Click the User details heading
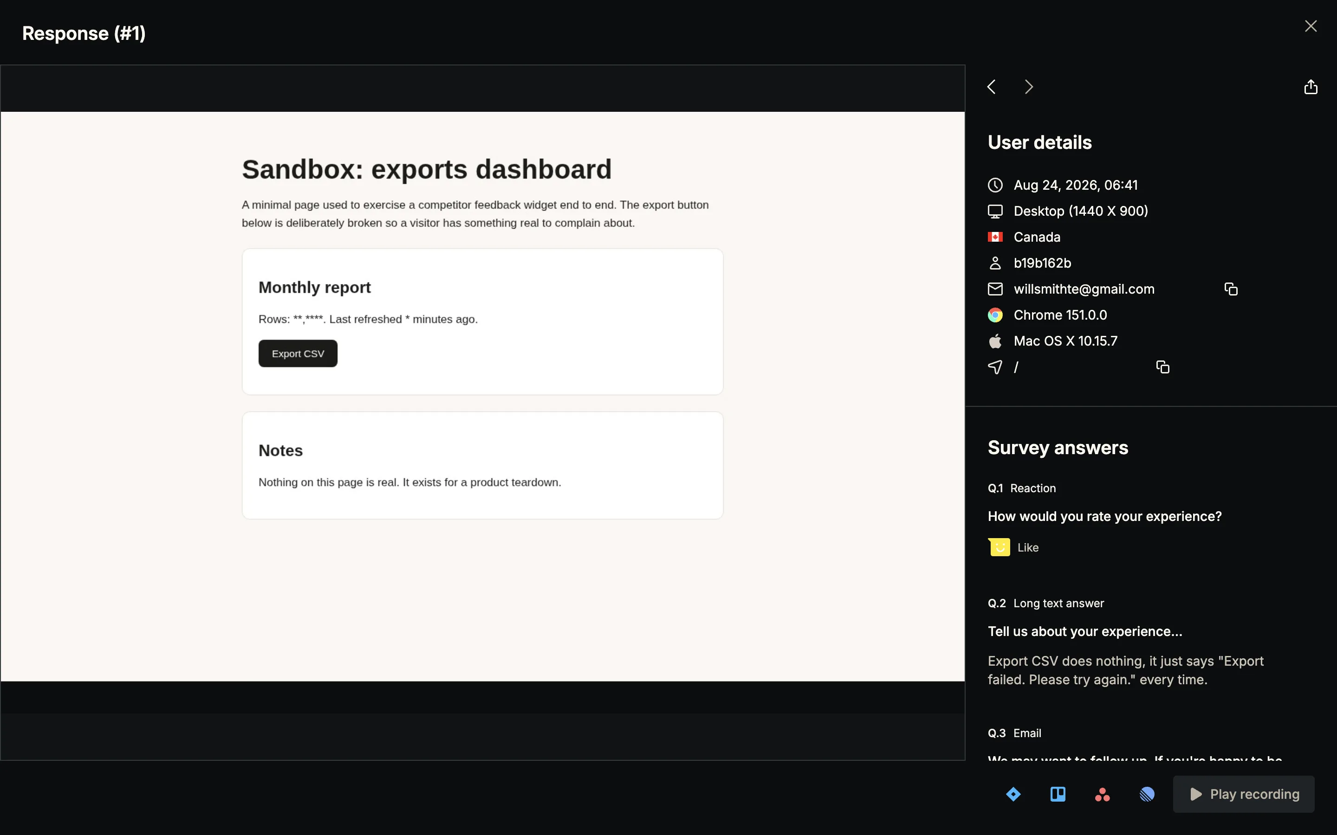The height and width of the screenshot is (835, 1337). point(1039,142)
